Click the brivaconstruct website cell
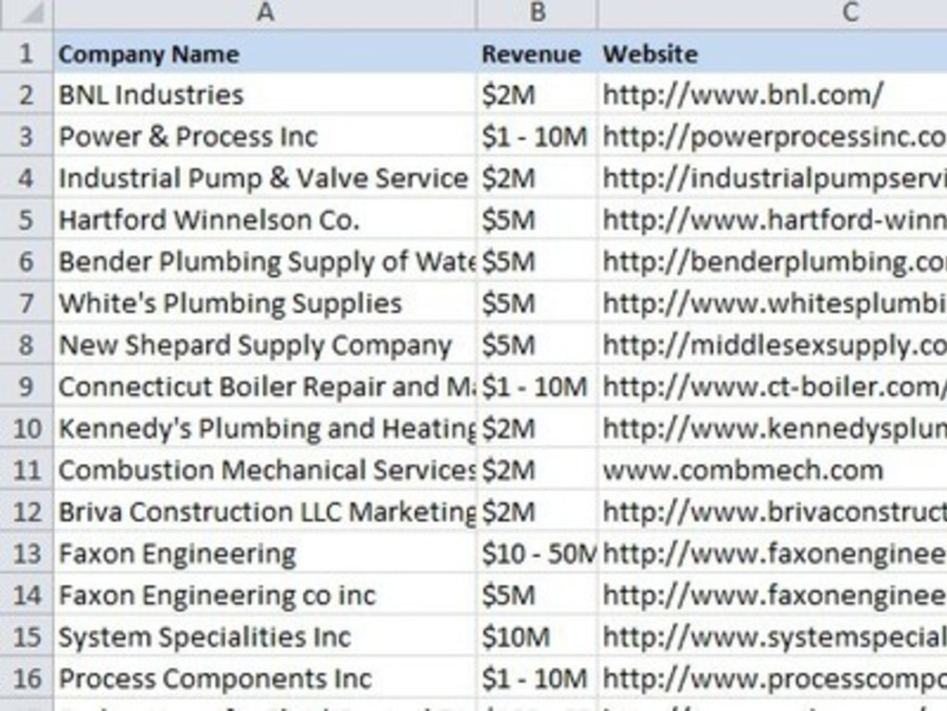This screenshot has width=947, height=711. (x=773, y=511)
